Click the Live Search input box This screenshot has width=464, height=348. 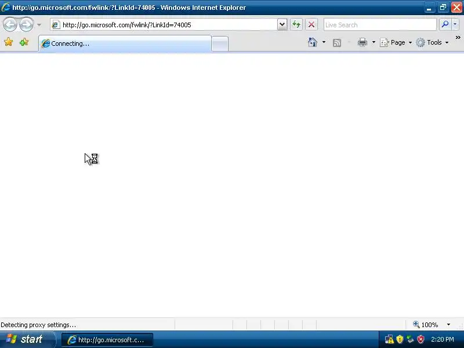[x=380, y=25]
